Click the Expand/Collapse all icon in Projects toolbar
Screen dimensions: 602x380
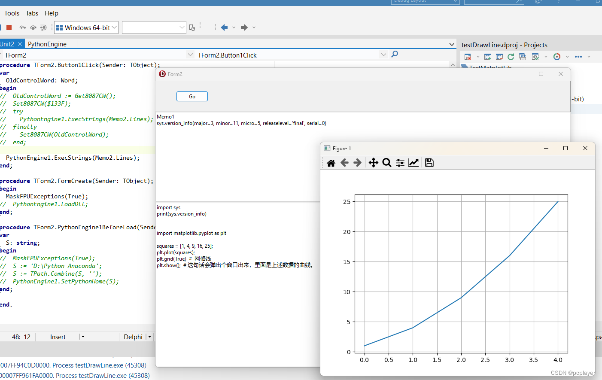click(523, 57)
